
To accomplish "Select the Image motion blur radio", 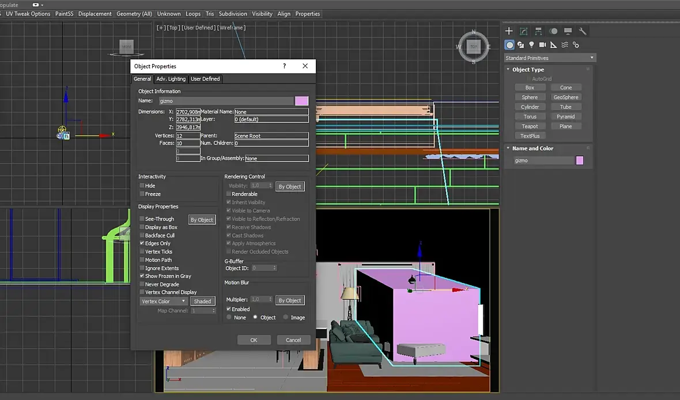I will coord(286,318).
